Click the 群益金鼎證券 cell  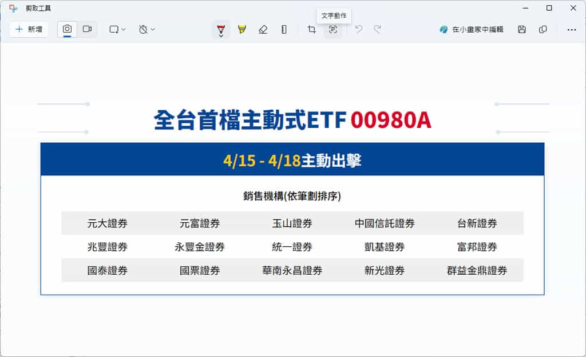477,270
